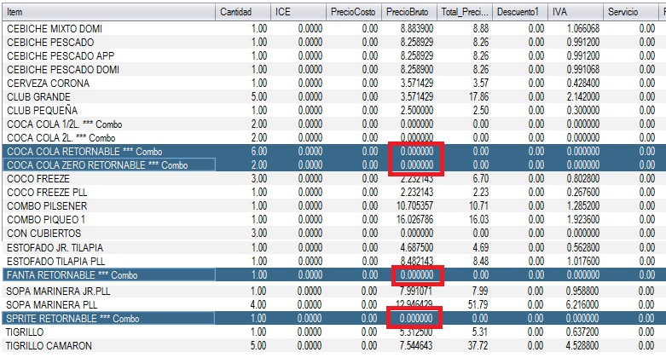Click the ICE column header
This screenshot has height=358, width=666.
tap(297, 12)
